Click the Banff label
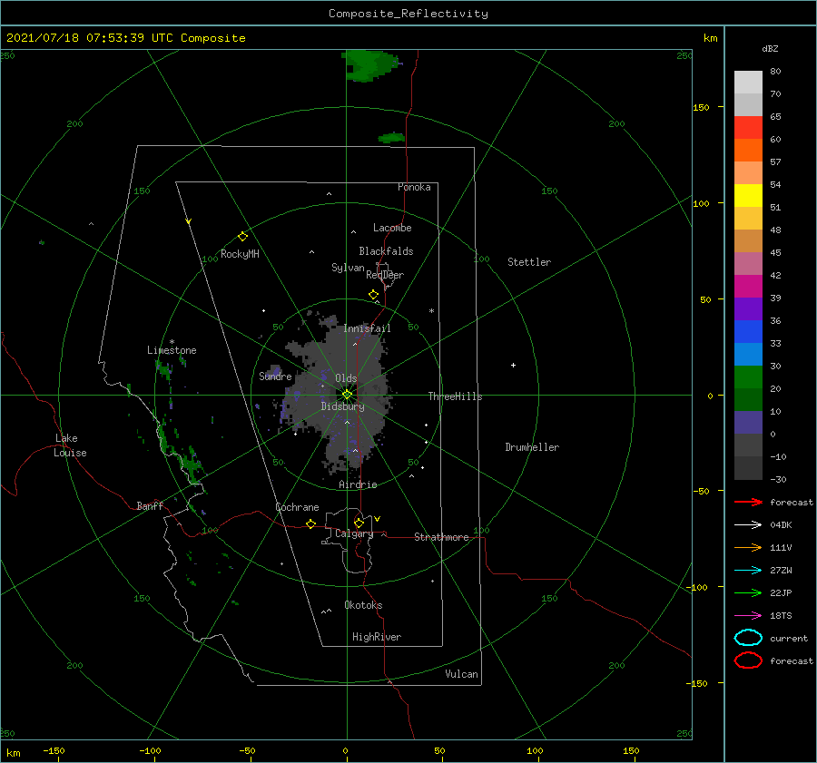The height and width of the screenshot is (763, 817). click(x=150, y=505)
